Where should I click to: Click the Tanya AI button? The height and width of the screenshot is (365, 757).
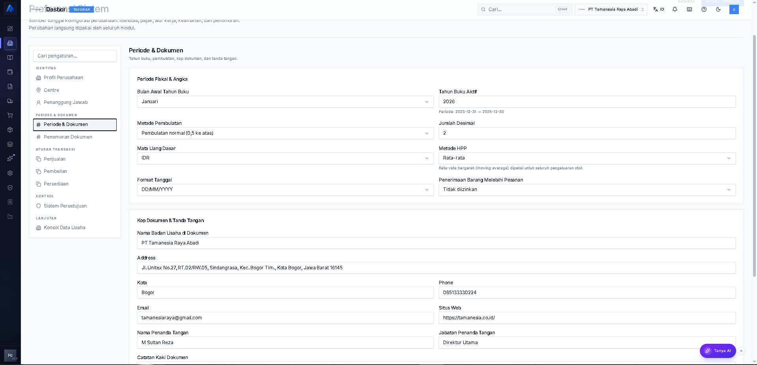(x=718, y=351)
